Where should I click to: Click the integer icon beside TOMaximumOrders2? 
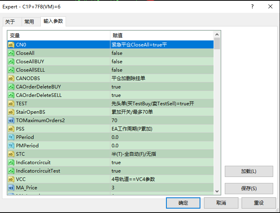click(x=11, y=120)
